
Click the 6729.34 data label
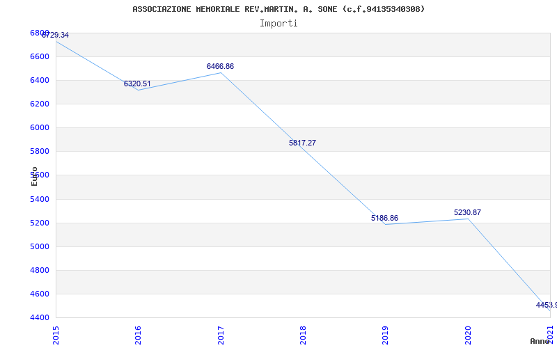pyautogui.click(x=56, y=35)
